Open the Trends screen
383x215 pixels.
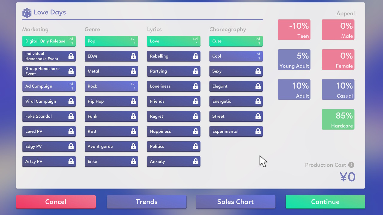click(x=147, y=202)
